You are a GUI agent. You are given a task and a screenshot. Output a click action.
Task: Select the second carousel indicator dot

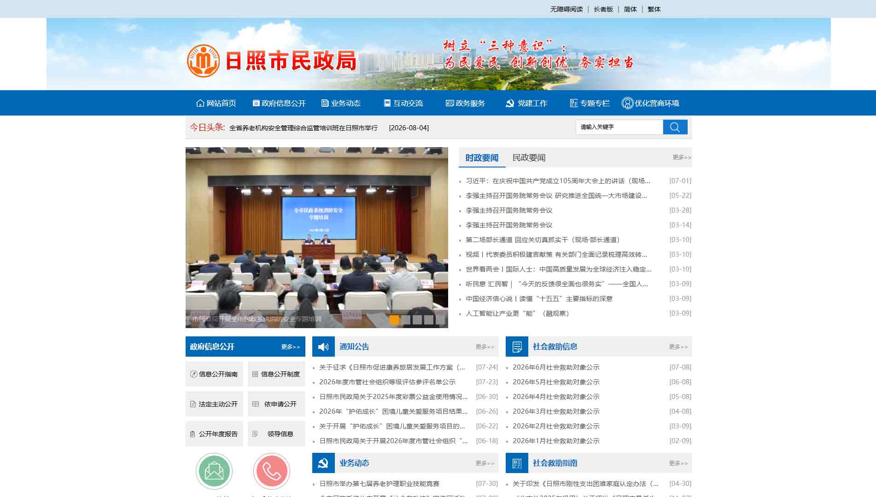coord(406,320)
